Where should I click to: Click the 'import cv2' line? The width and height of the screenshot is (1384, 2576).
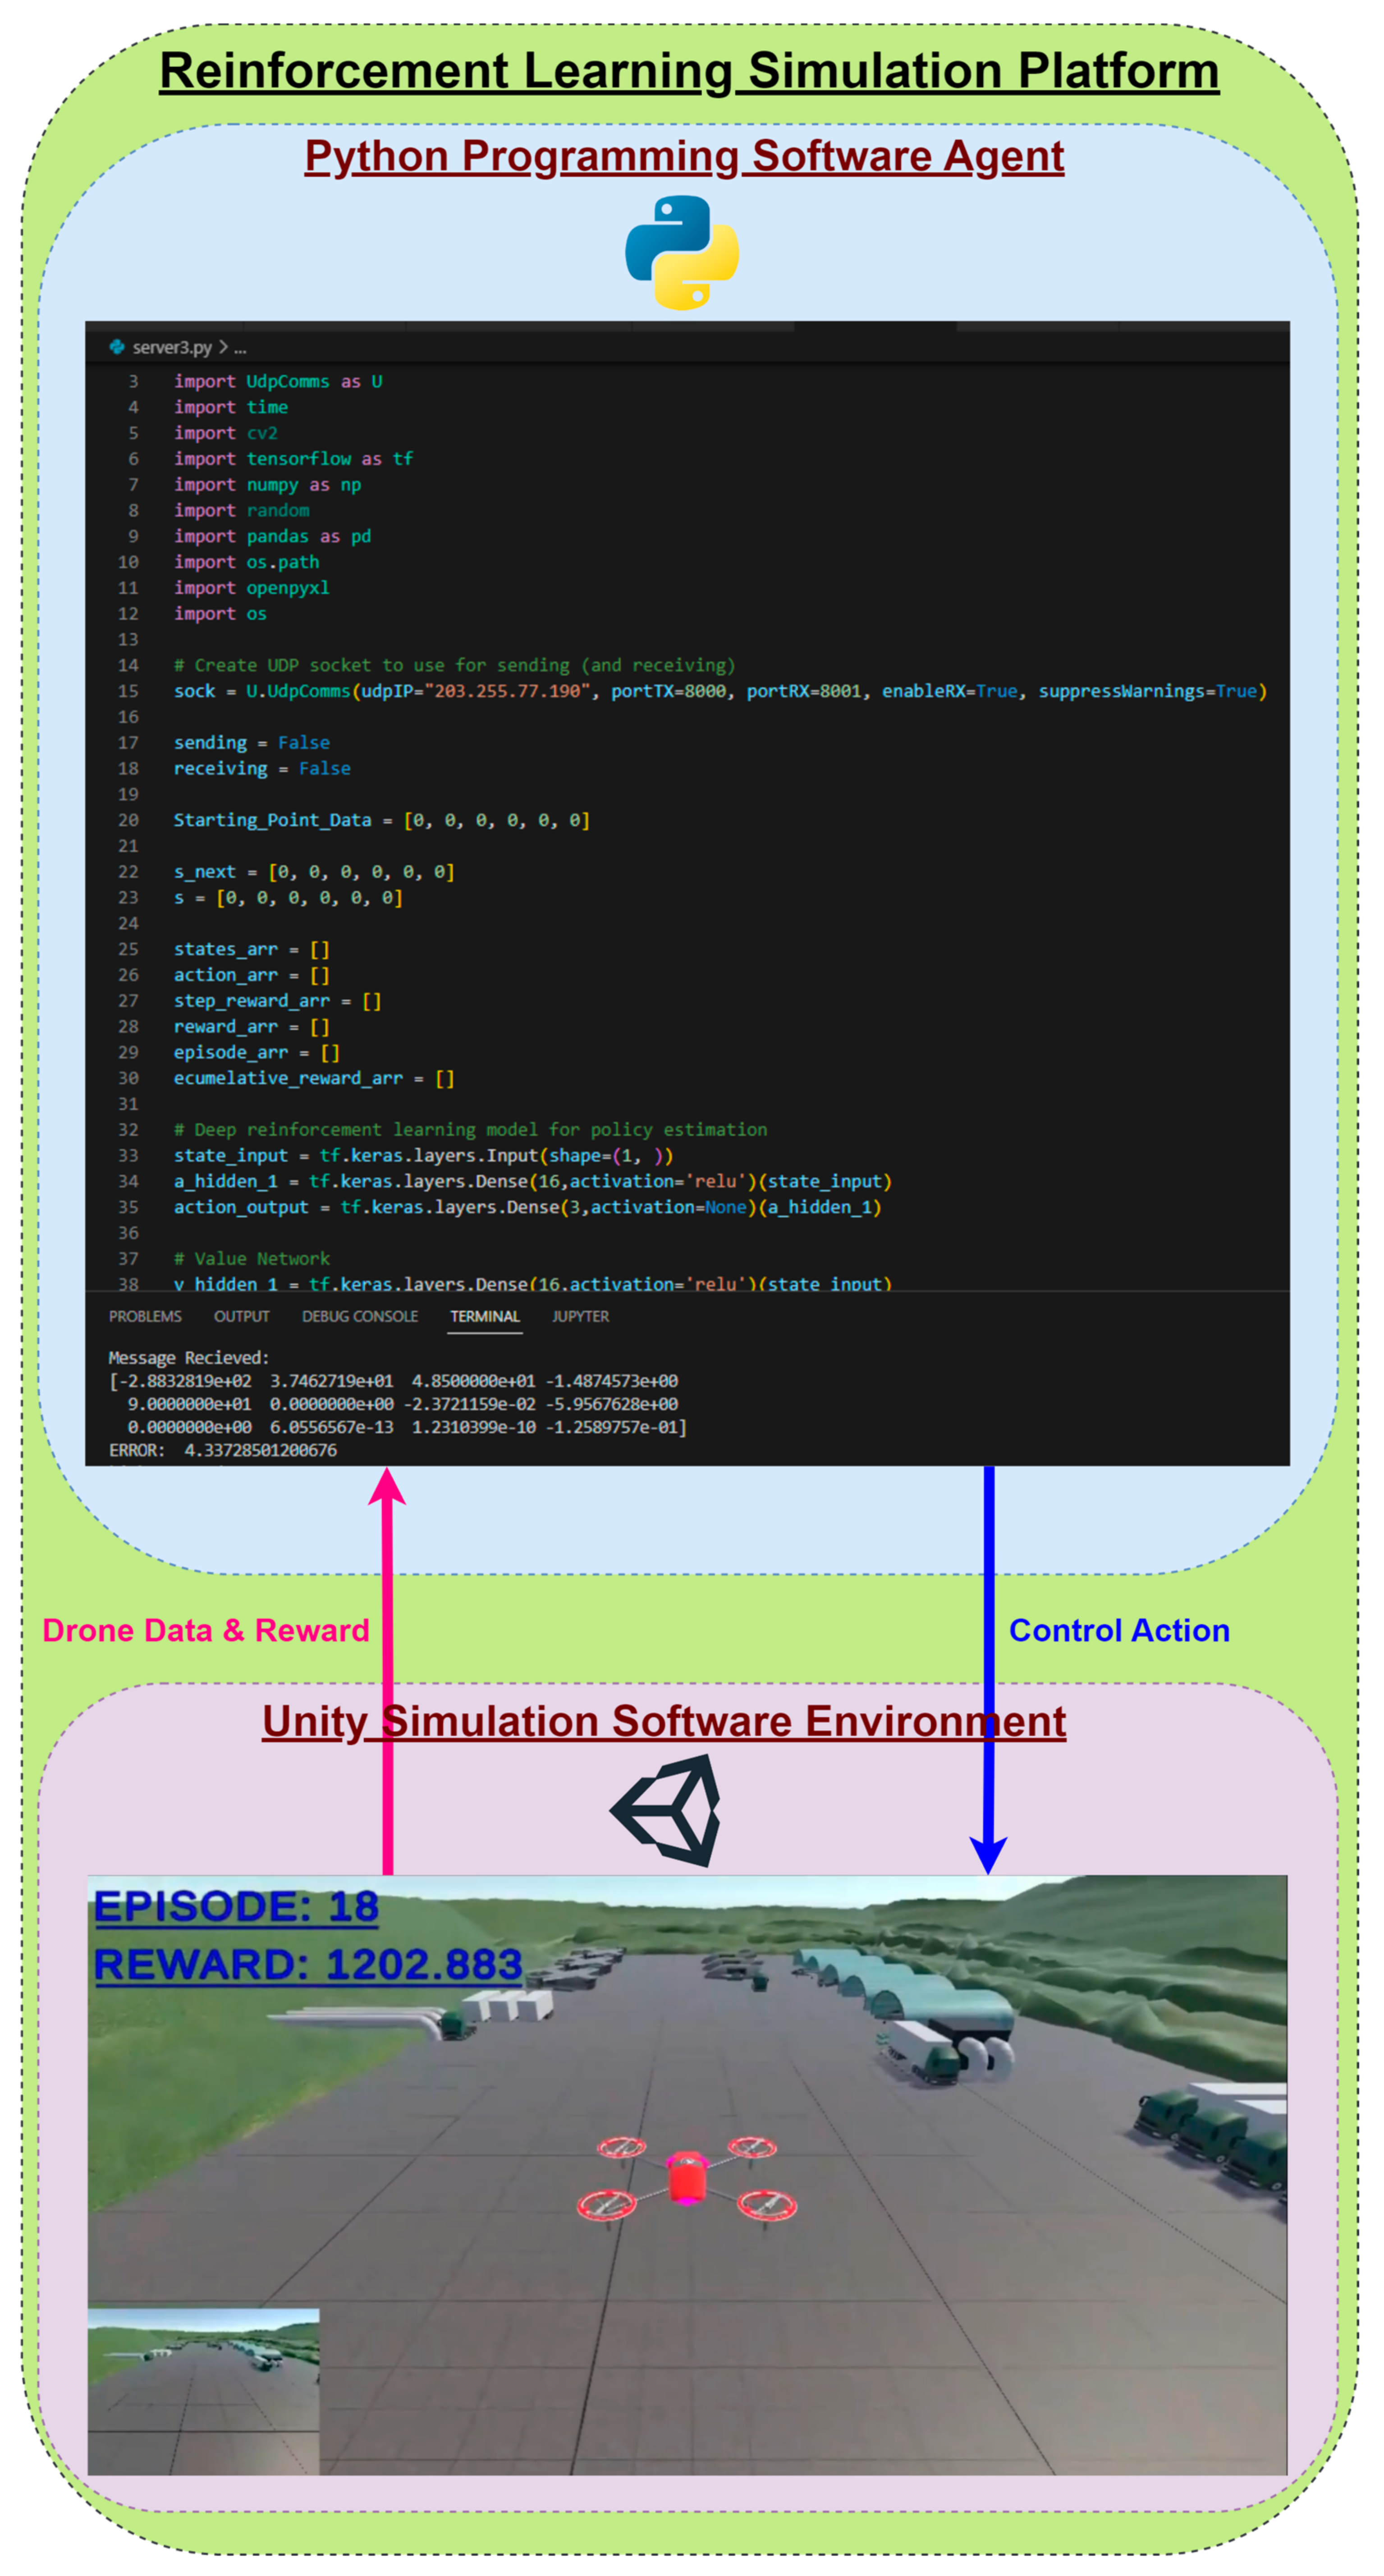(x=226, y=433)
